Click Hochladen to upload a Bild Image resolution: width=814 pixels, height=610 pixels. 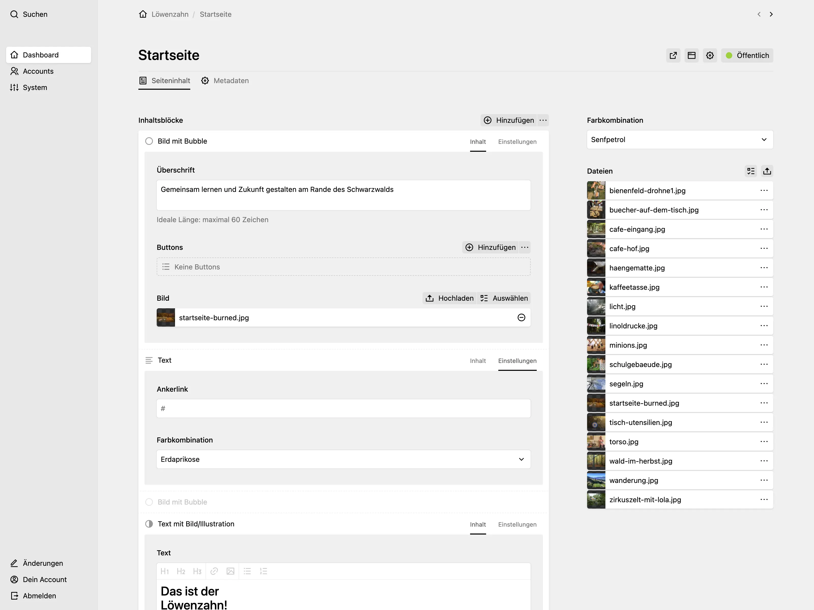click(x=449, y=298)
